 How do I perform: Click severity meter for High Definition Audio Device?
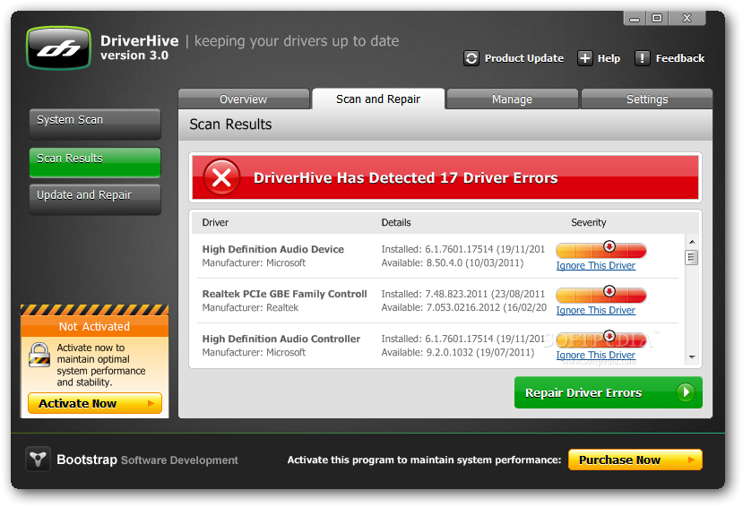600,250
